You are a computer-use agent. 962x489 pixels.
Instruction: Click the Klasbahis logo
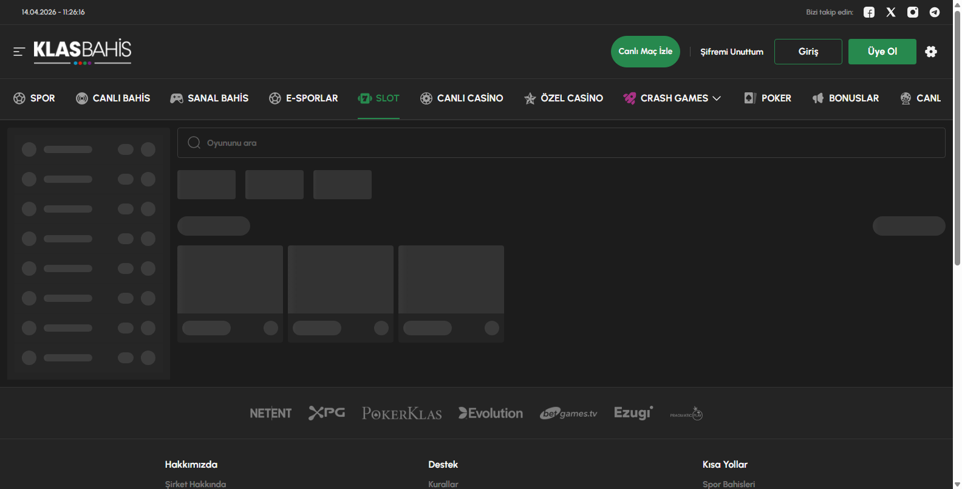[x=82, y=51]
